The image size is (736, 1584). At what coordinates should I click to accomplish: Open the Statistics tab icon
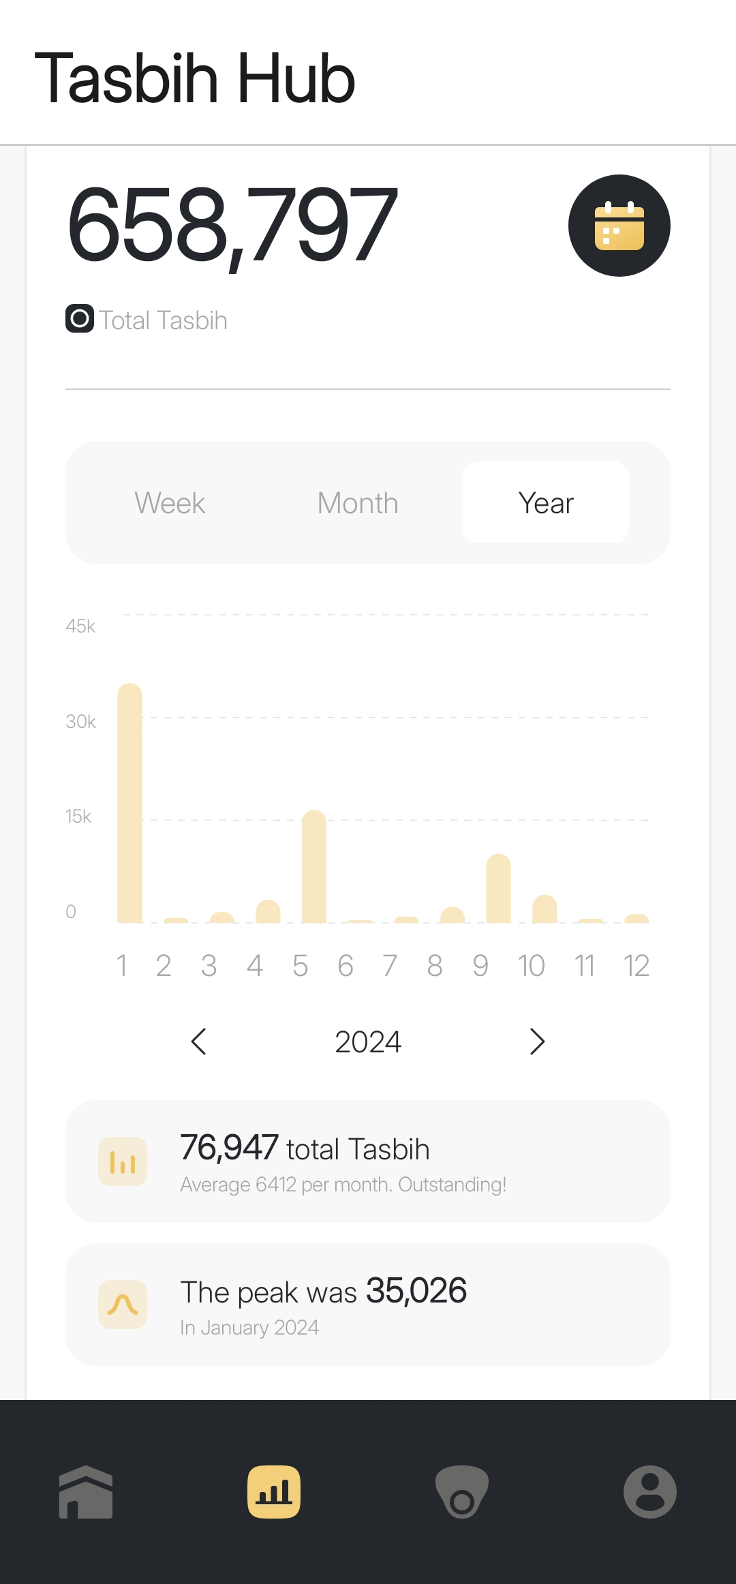click(274, 1491)
